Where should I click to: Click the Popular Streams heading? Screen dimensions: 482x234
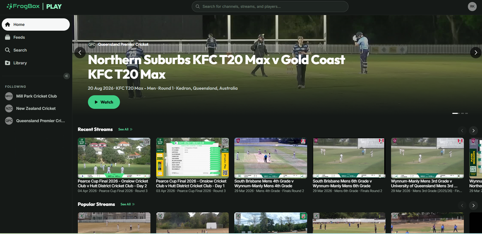[96, 204]
